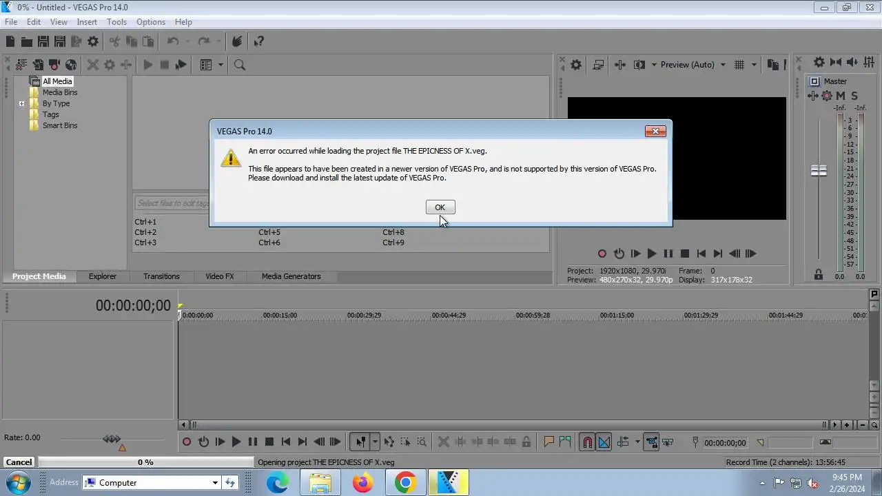The width and height of the screenshot is (882, 496).
Task: Toggle Split Screen View in preview
Action: (x=639, y=65)
